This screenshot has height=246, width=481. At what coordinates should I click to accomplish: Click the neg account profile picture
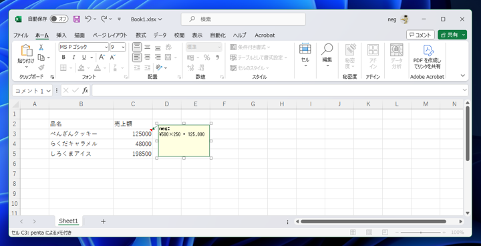pos(405,19)
